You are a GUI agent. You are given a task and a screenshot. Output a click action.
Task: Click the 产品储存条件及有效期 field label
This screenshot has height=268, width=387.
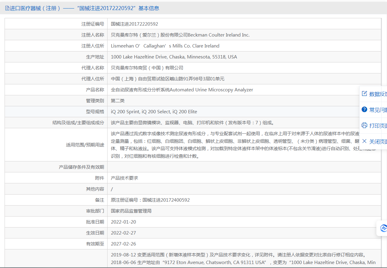coord(81,167)
